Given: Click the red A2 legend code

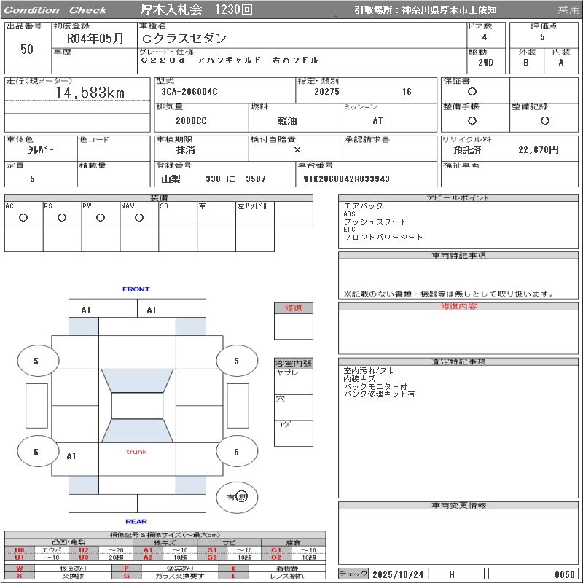Looking at the screenshot, I should (148, 557).
